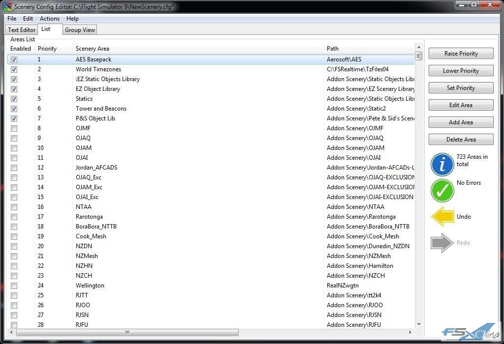
Task: Click the Enabled column header
Action: pos(21,49)
